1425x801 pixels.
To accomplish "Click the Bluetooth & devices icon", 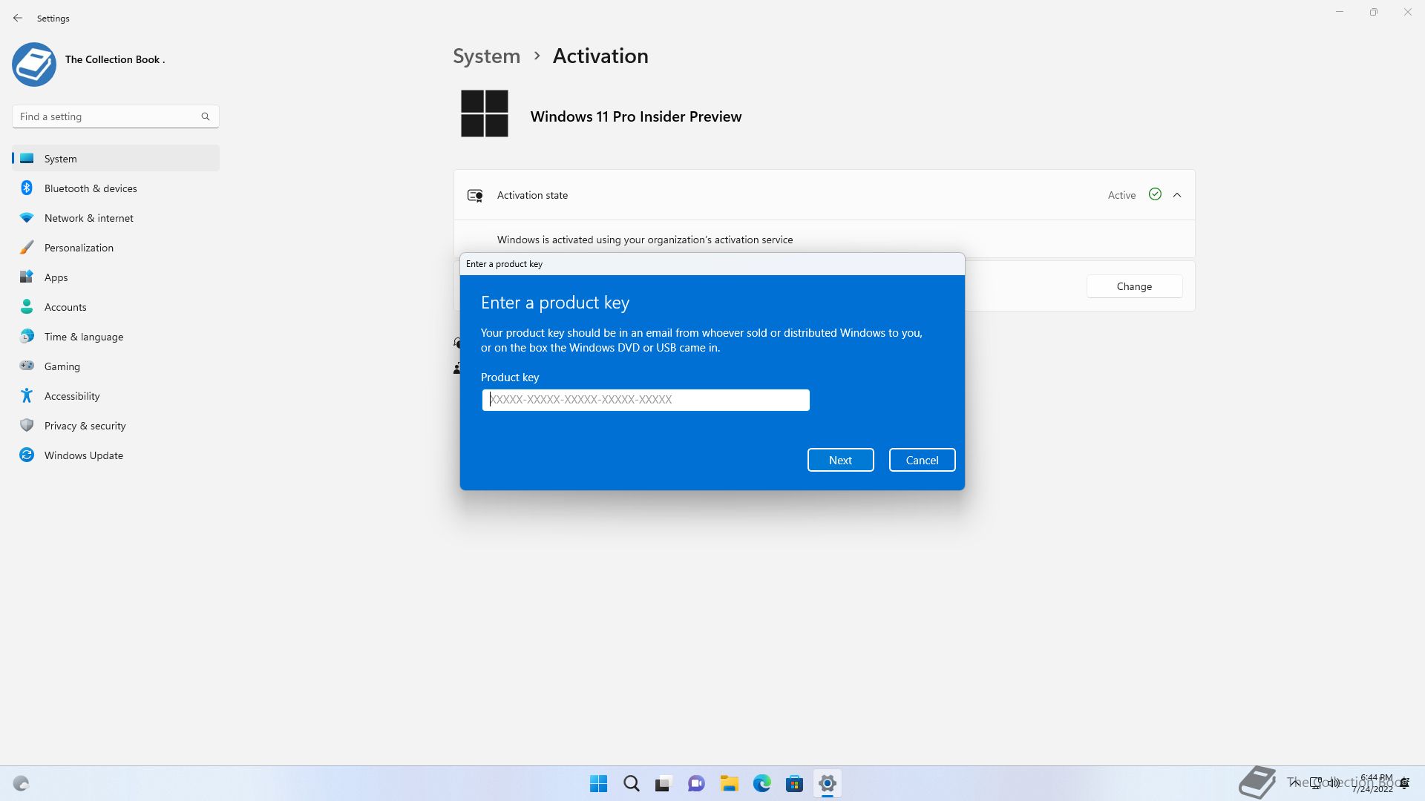I will (27, 188).
